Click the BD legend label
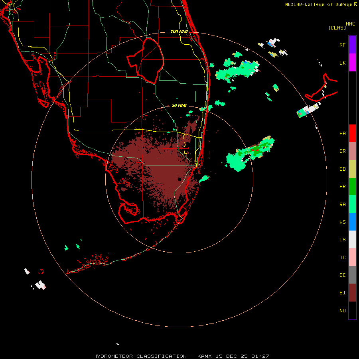 pos(343,169)
